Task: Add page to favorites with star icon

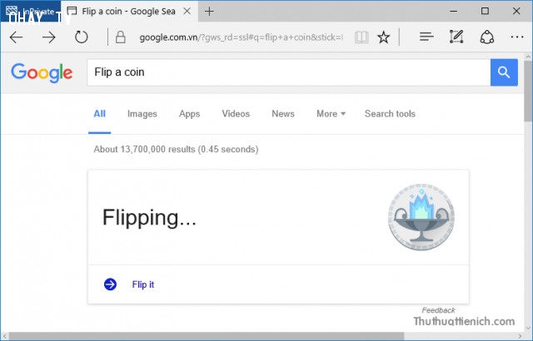Action: 383,37
